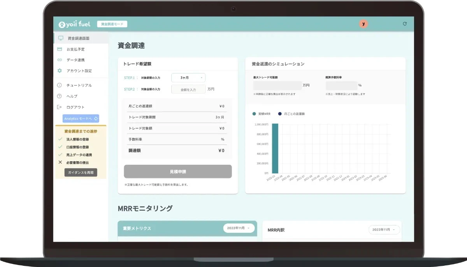Click the 資金調達モード badge next to the logo
The image size is (467, 267).
coord(113,23)
